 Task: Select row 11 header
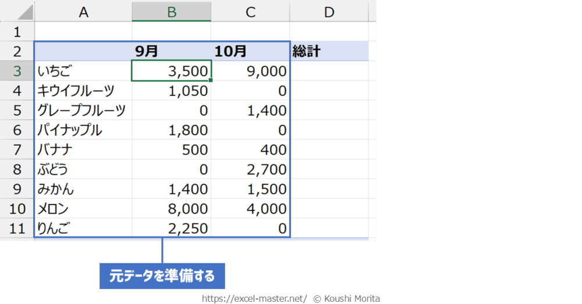tap(17, 228)
